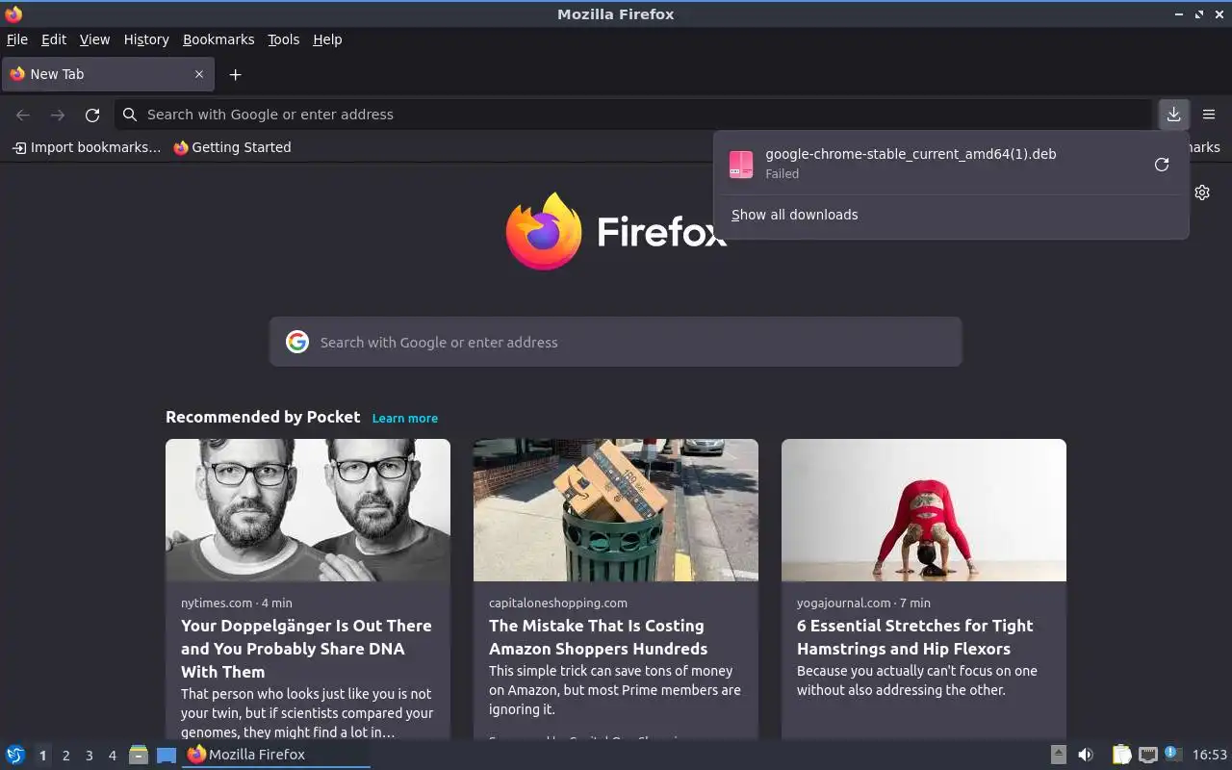Click the magnifier icon in address bar
1232x770 pixels.
click(x=130, y=115)
